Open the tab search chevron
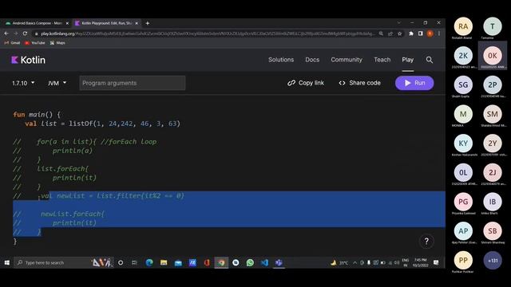The width and height of the screenshot is (511, 287). (x=399, y=23)
